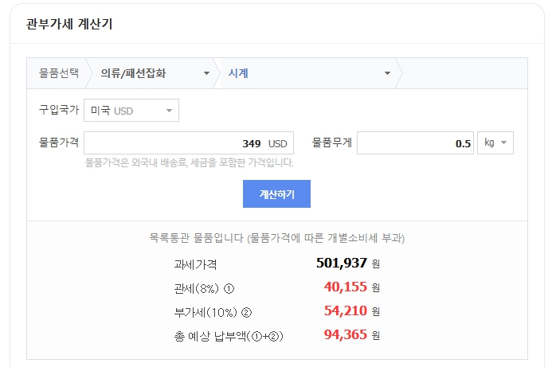
Task: Focus the 물품무게 field showing 0.5
Action: coord(414,143)
